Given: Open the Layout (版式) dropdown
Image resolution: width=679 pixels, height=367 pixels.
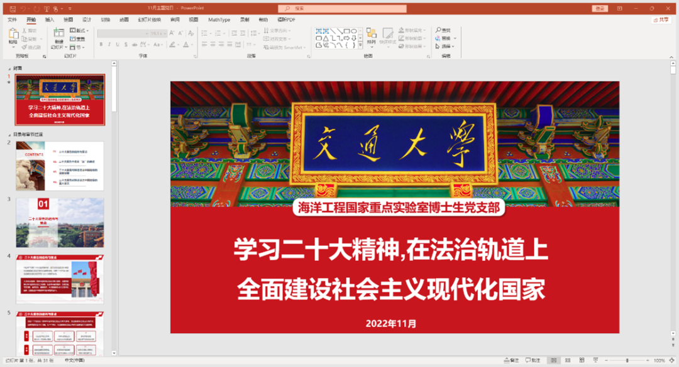Looking at the screenshot, I should pos(80,30).
